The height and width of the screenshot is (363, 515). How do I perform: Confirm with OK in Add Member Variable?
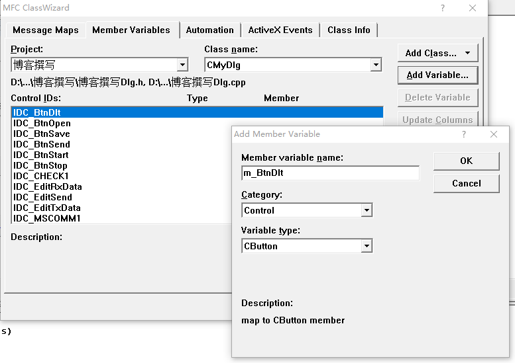coord(467,161)
